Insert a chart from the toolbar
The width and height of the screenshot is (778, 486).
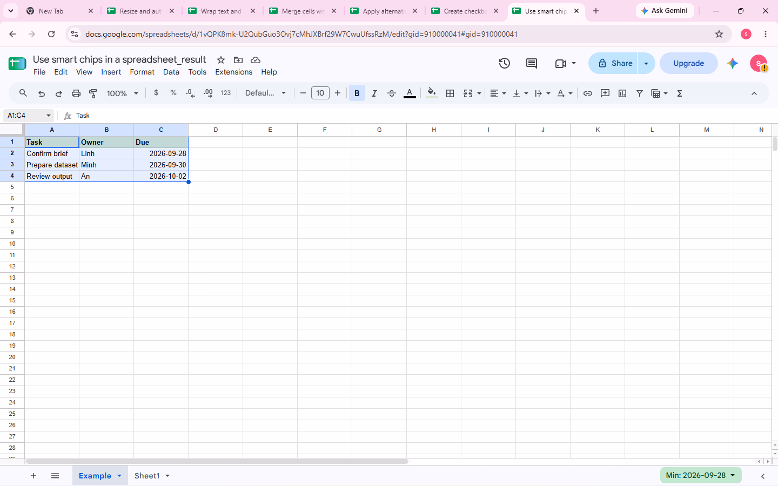coord(622,93)
